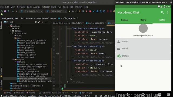Run the app with green play icon
Screen dimensions: 173x97
pos(69,11)
